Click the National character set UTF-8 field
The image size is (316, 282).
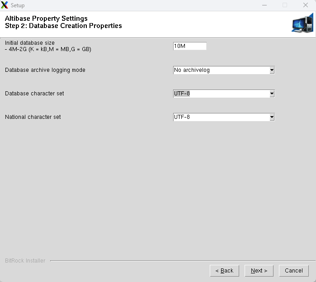(221, 117)
